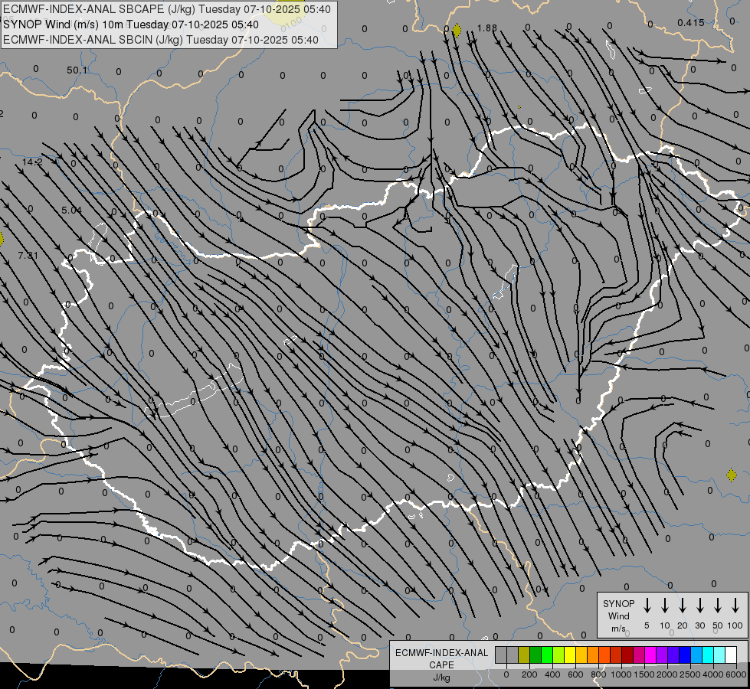Image resolution: width=750 pixels, height=689 pixels.
Task: Select the 5.04 value label on the map
Action: 71,210
